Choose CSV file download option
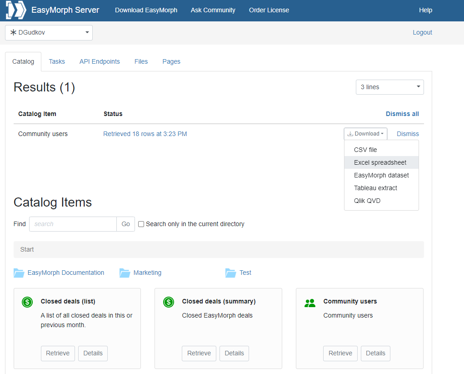 [x=365, y=150]
